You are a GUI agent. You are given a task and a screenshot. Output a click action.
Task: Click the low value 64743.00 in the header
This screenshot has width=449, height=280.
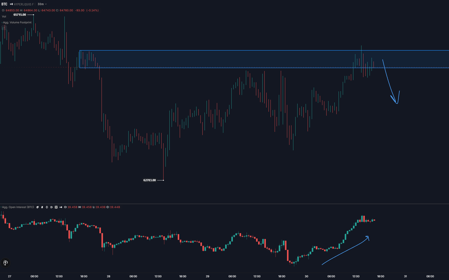[x=48, y=10]
